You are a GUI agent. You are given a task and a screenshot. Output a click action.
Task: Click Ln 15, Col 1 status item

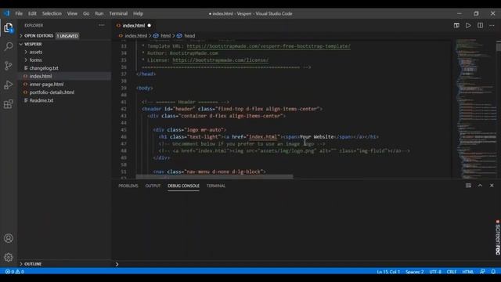coord(388,272)
